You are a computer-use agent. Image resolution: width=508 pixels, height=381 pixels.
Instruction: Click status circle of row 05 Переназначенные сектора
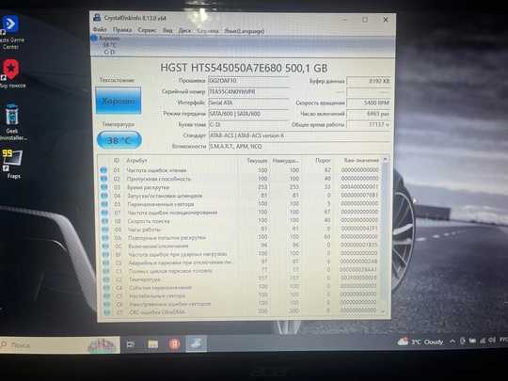(104, 204)
